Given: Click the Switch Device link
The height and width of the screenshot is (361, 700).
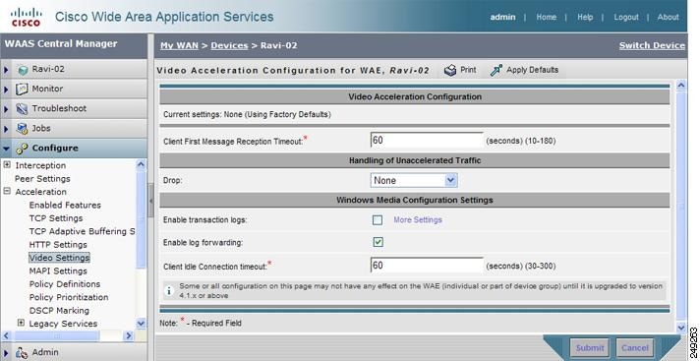Looking at the screenshot, I should [652, 45].
